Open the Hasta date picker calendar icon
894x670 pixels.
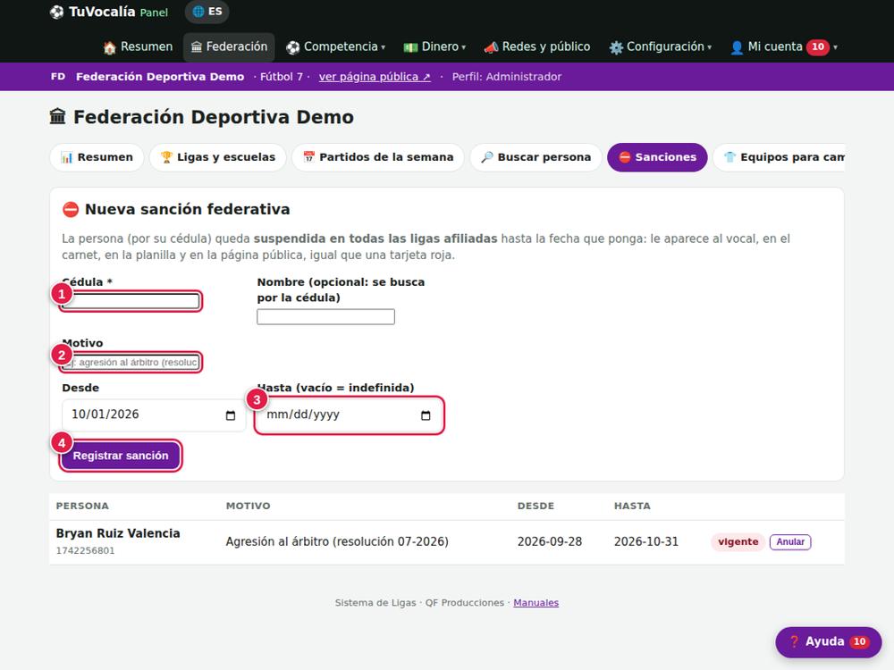coord(426,415)
